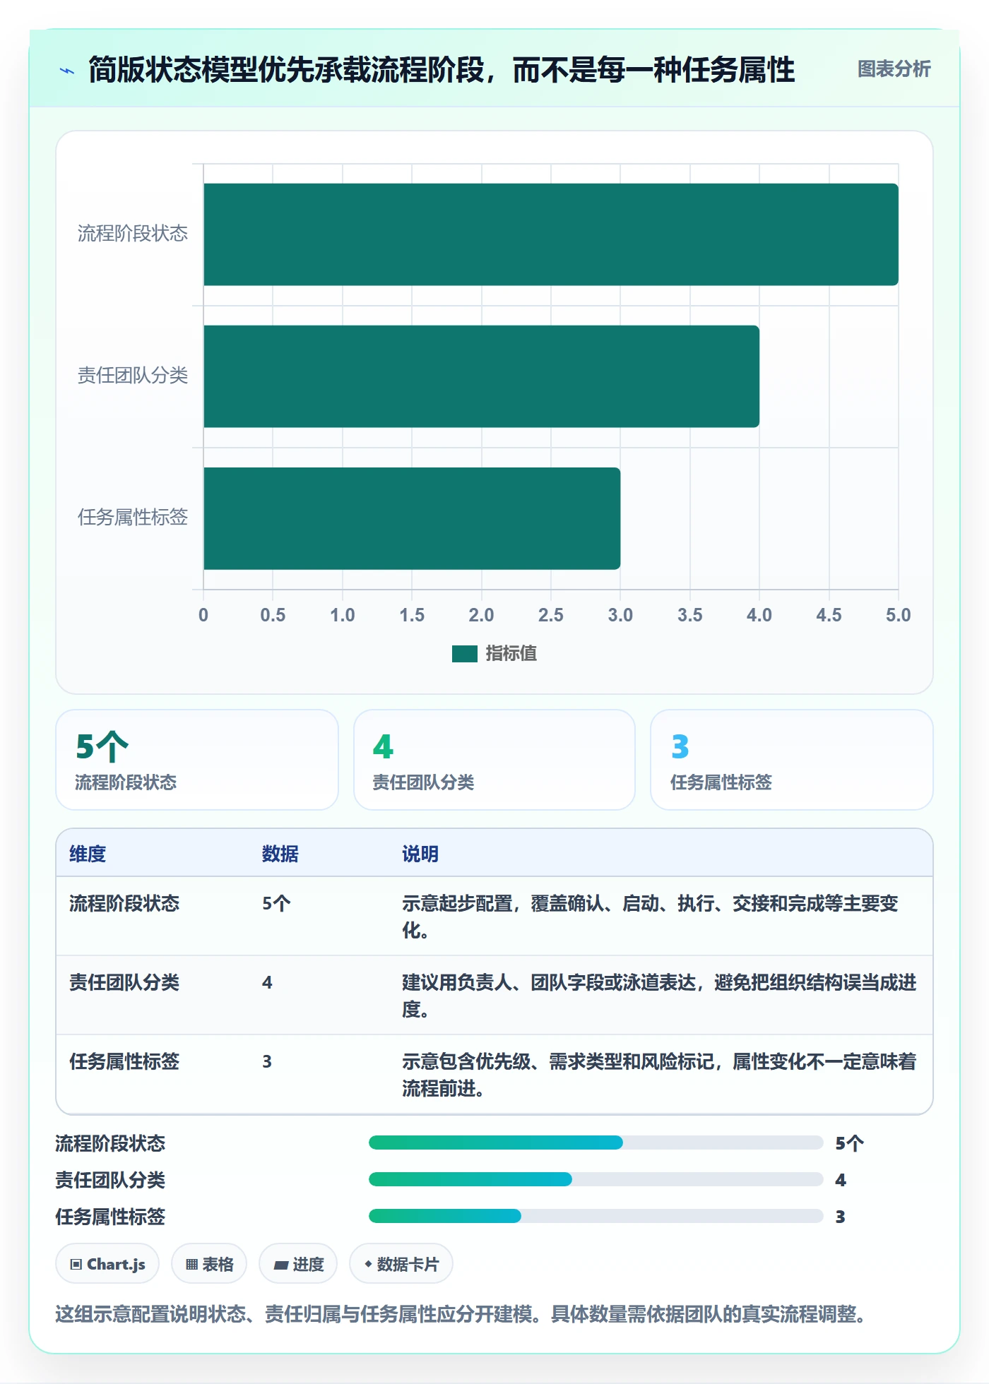Image resolution: width=989 pixels, height=1384 pixels.
Task: Click the 责任团队分类 bar in the chart
Action: [x=481, y=376]
